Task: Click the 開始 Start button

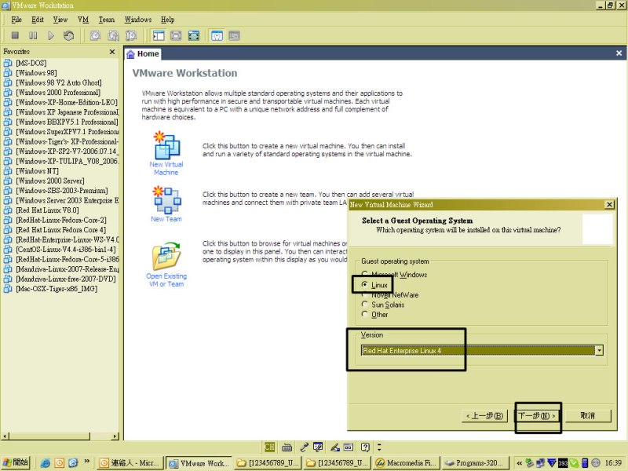Action: [x=15, y=462]
